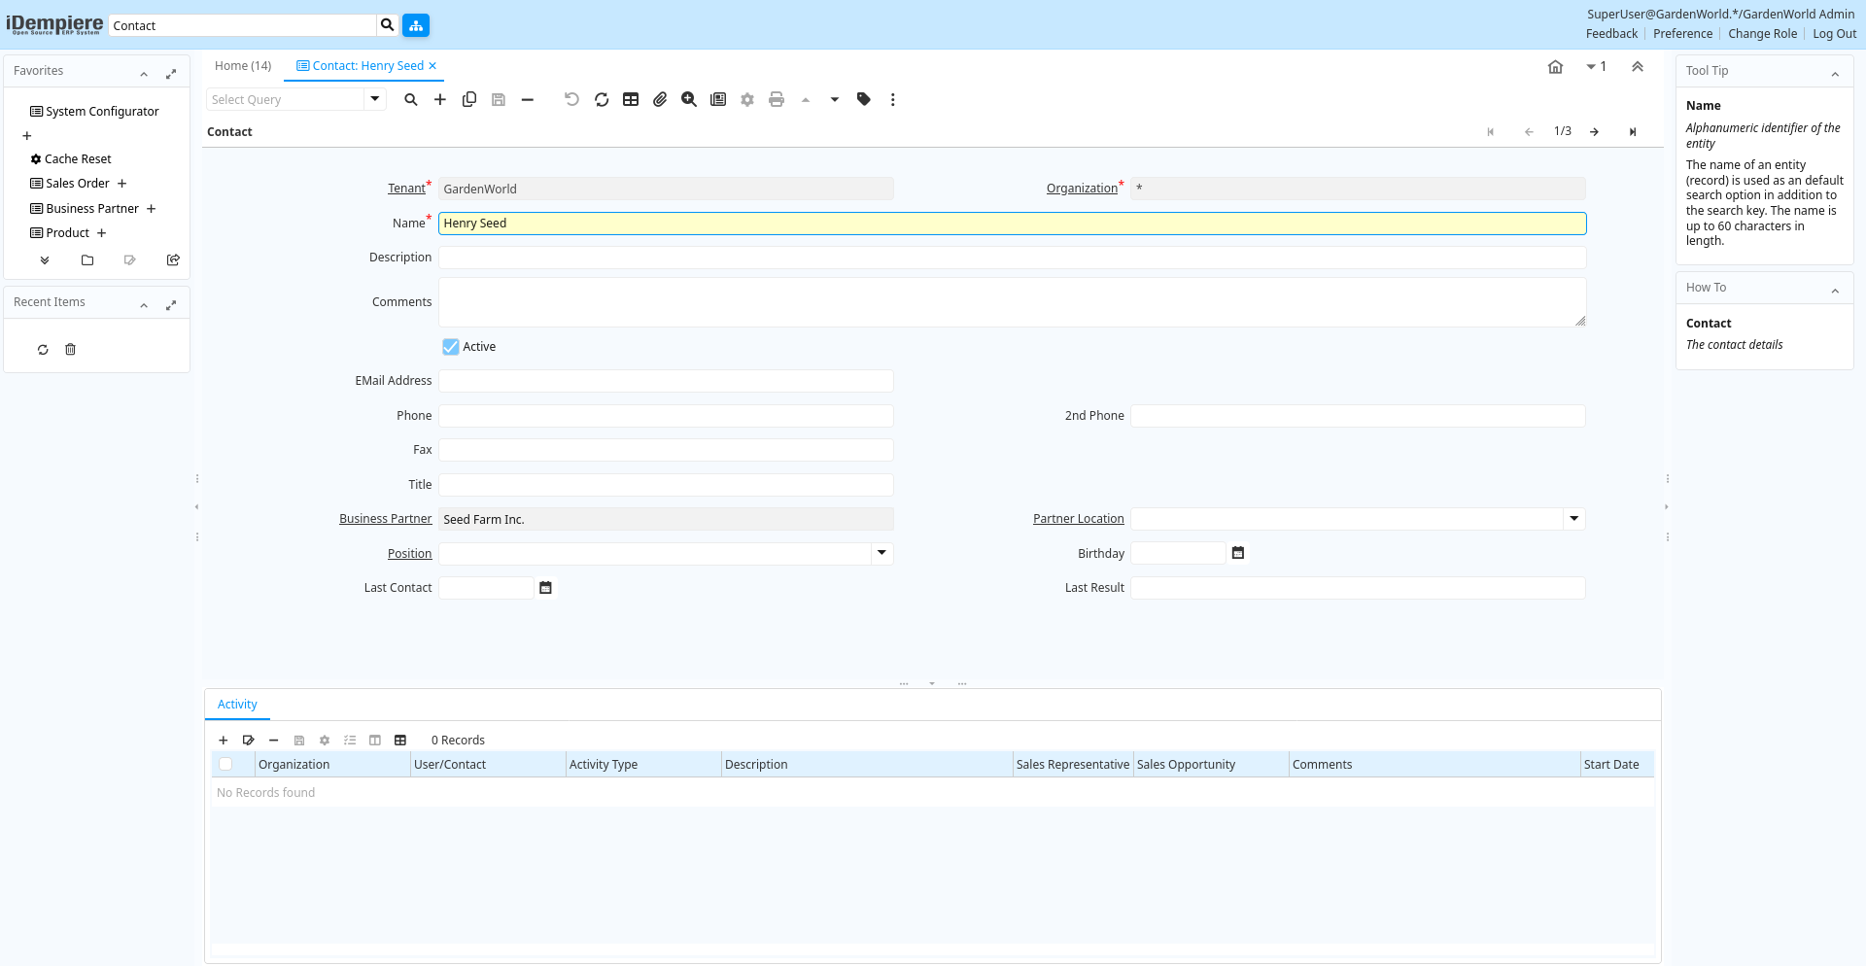1866x966 pixels.
Task: Click the Refresh toolbar icon
Action: [602, 99]
